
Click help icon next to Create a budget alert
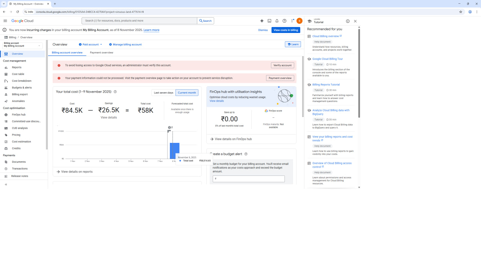point(246,154)
